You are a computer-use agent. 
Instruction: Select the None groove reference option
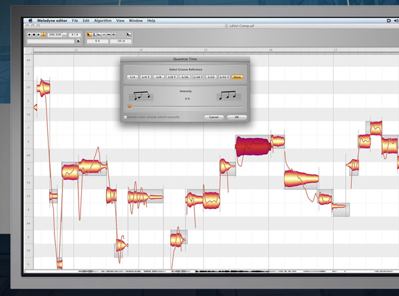pos(237,77)
